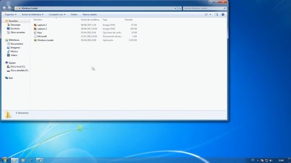The image size is (291, 163).
Task: Sort by the Tipo column header
Action: [105, 19]
